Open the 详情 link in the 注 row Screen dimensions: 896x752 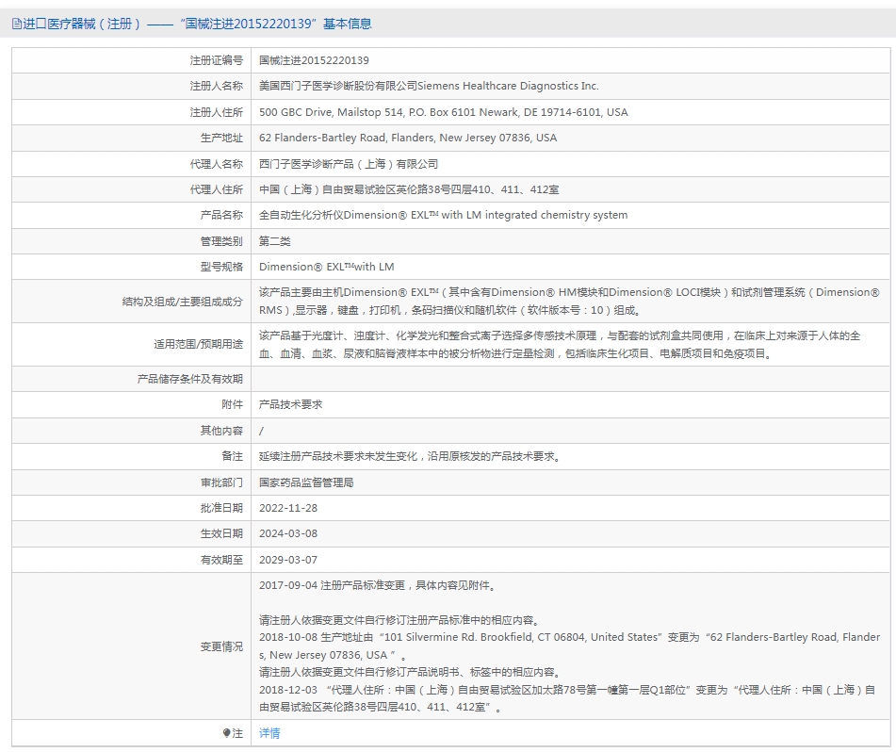pyautogui.click(x=269, y=733)
